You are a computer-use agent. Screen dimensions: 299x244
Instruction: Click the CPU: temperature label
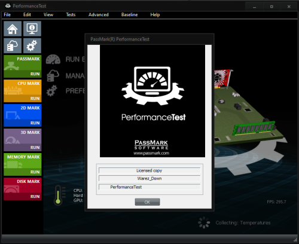78,190
